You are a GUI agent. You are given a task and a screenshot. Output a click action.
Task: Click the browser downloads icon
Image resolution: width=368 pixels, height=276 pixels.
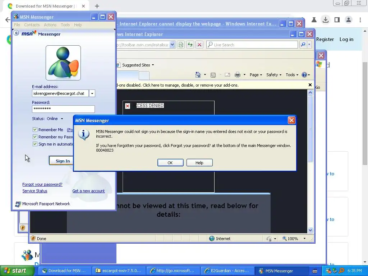[x=326, y=20]
